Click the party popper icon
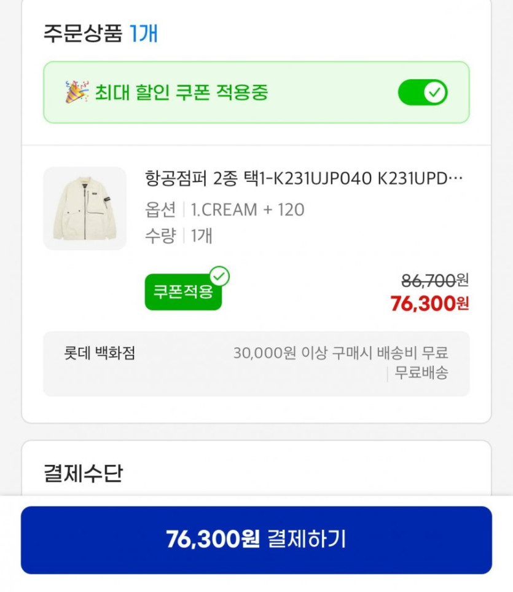Image resolution: width=513 pixels, height=592 pixels. [x=77, y=92]
